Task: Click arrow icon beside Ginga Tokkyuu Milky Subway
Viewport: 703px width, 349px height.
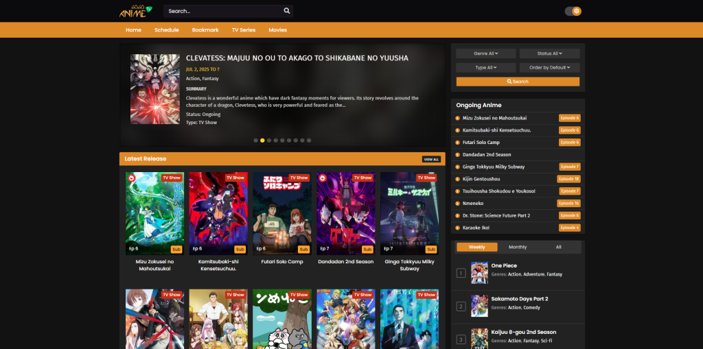Action: tap(458, 167)
